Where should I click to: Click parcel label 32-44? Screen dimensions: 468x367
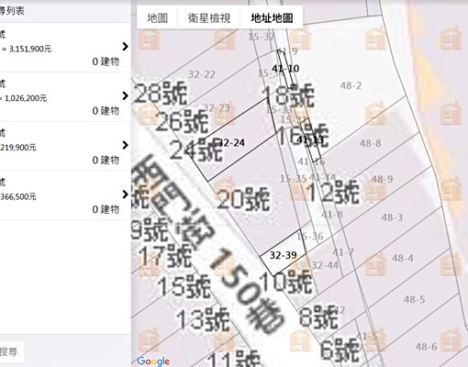coord(325,265)
